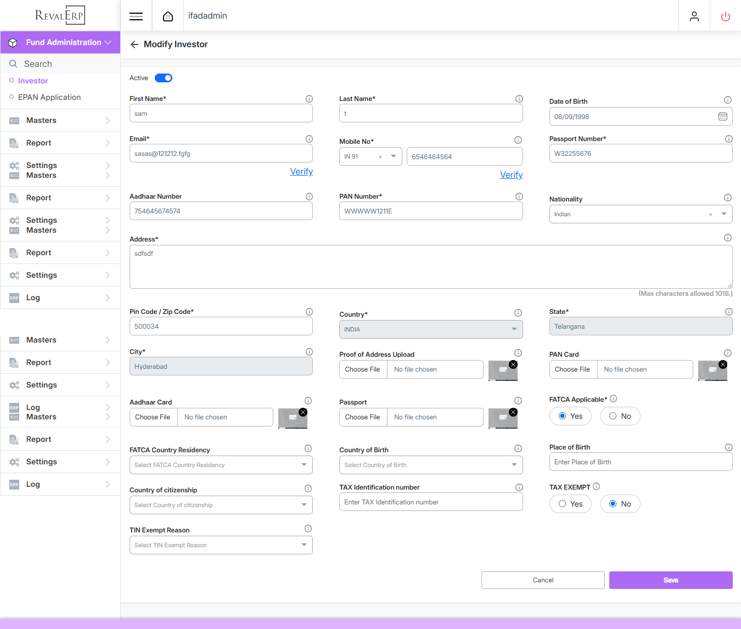This screenshot has width=741, height=629.
Task: Open the Nationality dropdown
Action: (724, 214)
